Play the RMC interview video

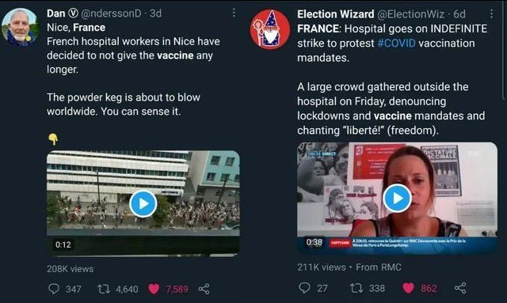pyautogui.click(x=398, y=199)
